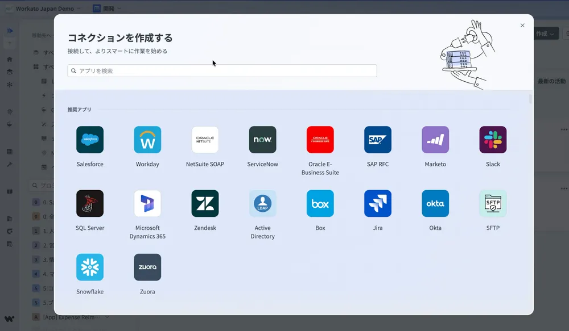Screen dimensions: 569x331
Task: Select NetSuite SOAP app
Action: [x=205, y=140]
